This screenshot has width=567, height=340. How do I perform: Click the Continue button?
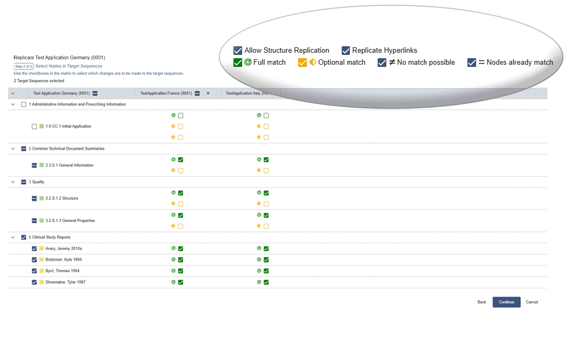pos(506,302)
